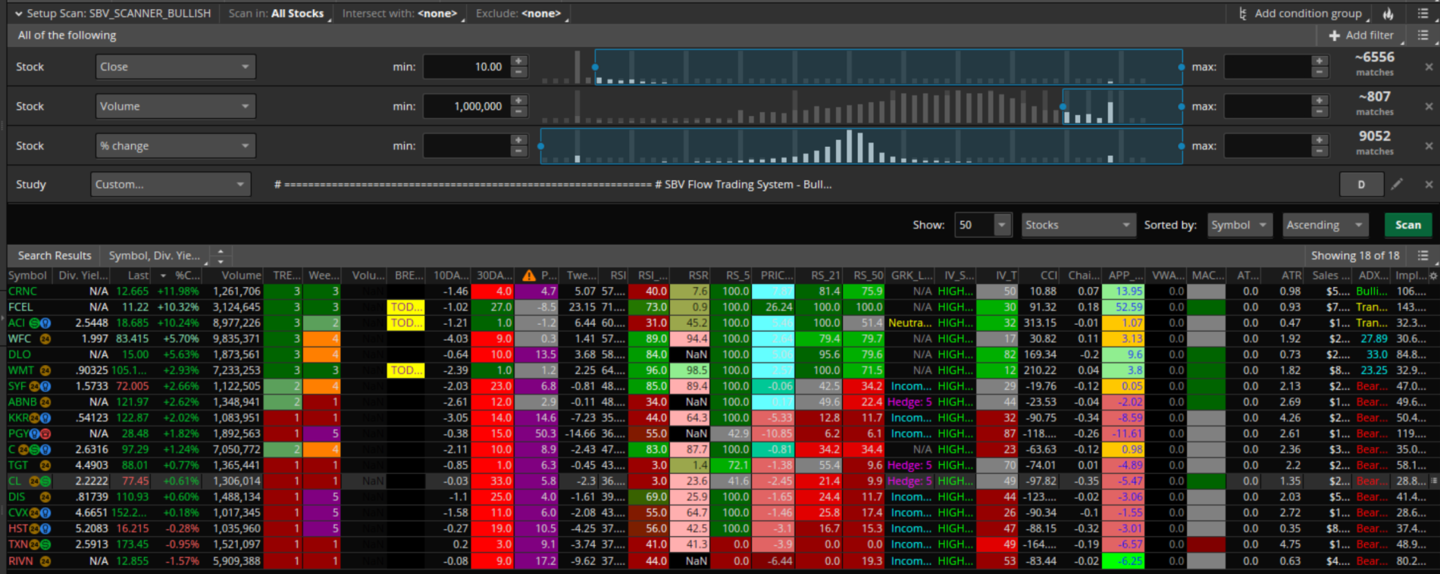The height and width of the screenshot is (574, 1440).
Task: Open the column settings gear icon
Action: click(x=1432, y=276)
